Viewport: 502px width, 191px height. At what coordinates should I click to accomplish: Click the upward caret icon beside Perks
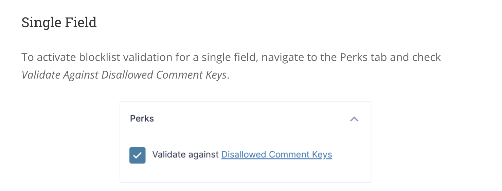click(x=354, y=119)
